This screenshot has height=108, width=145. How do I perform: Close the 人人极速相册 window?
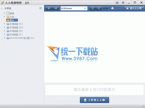point(142,3)
